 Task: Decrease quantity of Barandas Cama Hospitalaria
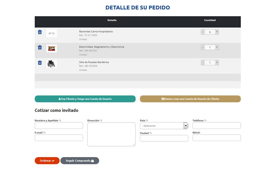click(203, 32)
